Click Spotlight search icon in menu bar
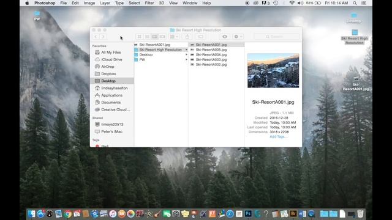The height and width of the screenshot is (220, 392). pyautogui.click(x=355, y=3)
